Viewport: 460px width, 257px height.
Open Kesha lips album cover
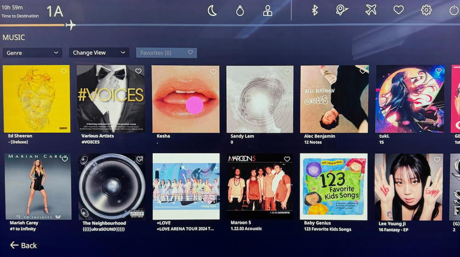(186, 99)
